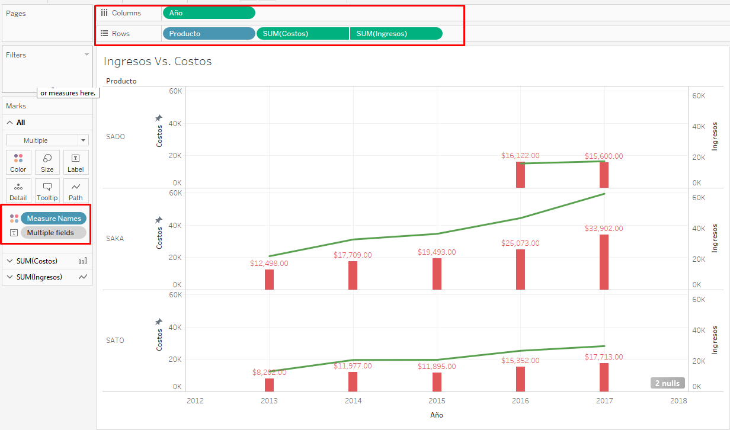Image resolution: width=730 pixels, height=430 pixels.
Task: Click the Color button in Marks card
Action: (x=18, y=162)
